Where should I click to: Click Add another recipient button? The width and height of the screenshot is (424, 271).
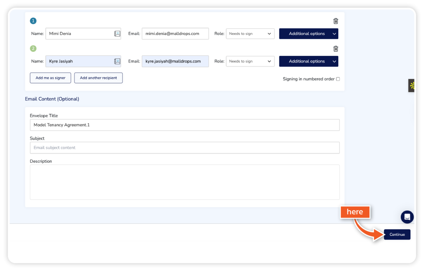tap(98, 78)
